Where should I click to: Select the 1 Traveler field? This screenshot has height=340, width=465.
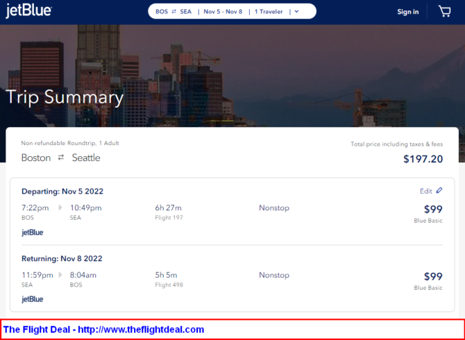269,12
